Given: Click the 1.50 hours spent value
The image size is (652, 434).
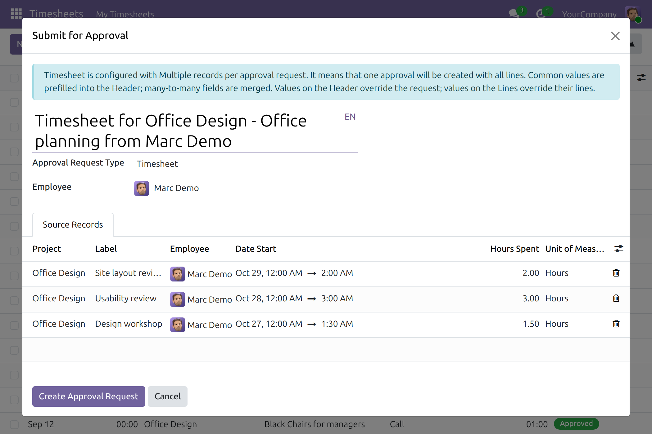Looking at the screenshot, I should (x=531, y=324).
